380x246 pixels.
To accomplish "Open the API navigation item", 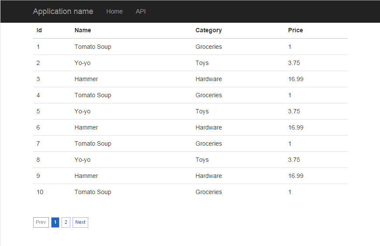I will pos(141,11).
